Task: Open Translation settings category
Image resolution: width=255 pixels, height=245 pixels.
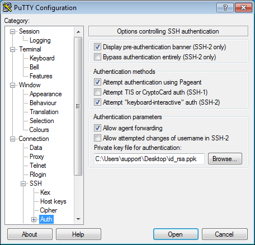Action: click(x=44, y=112)
